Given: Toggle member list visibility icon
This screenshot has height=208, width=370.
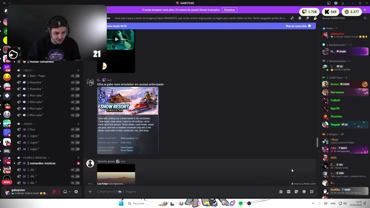Looking at the screenshot, I should [315, 18].
